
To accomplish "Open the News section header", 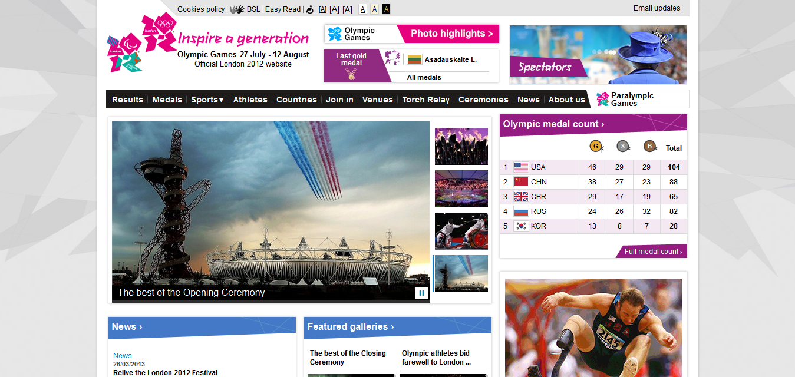I will click(127, 327).
